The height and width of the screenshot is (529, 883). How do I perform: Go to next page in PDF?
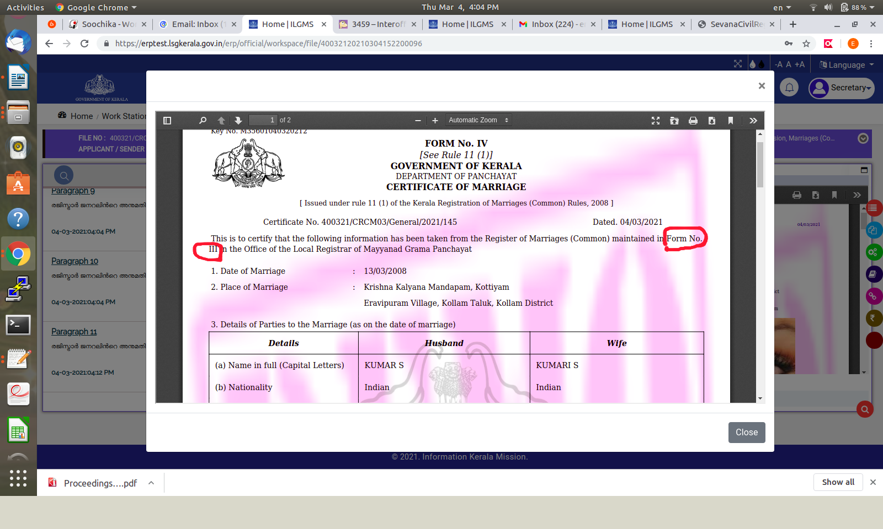[x=238, y=121]
